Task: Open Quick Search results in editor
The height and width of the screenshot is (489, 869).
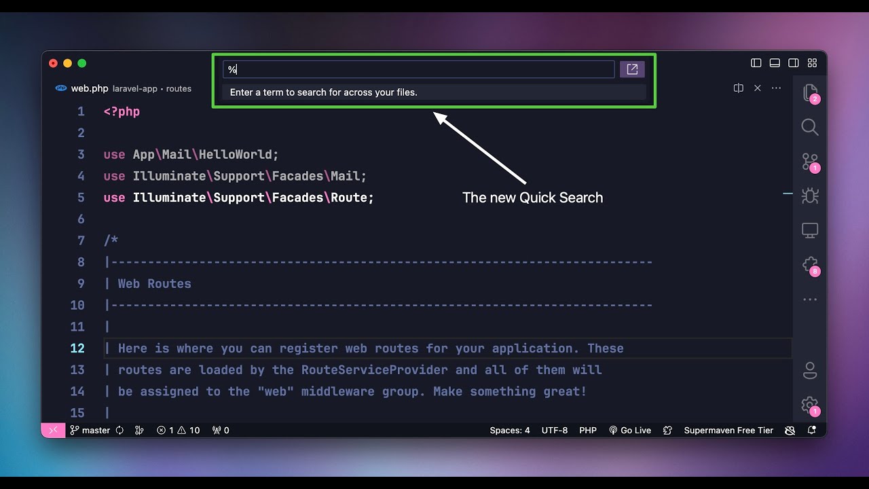Action: pos(632,69)
